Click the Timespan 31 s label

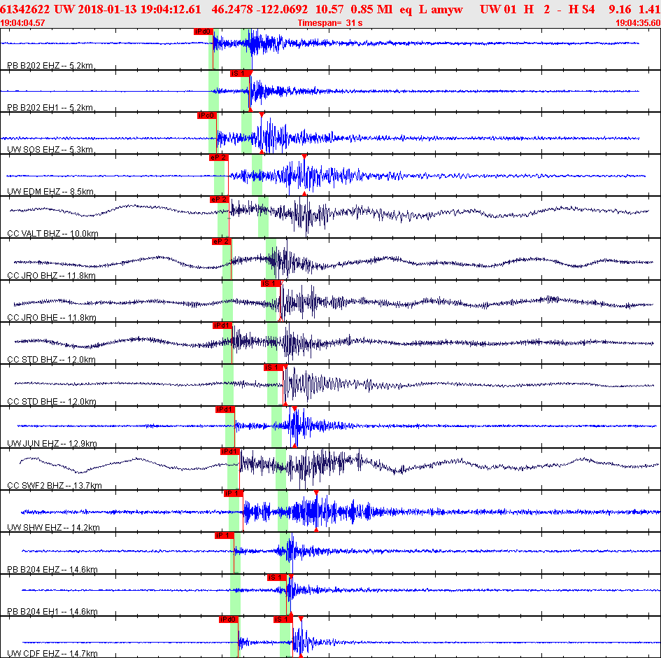[329, 23]
